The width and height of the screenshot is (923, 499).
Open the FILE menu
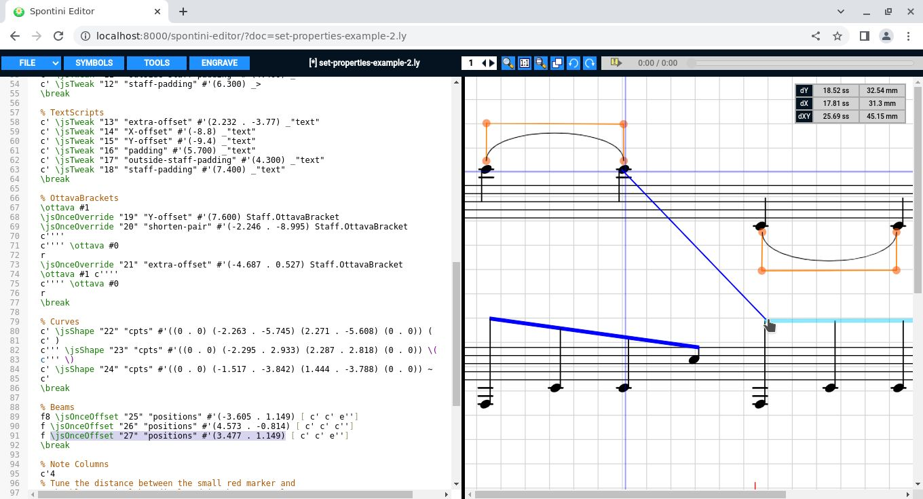27,63
